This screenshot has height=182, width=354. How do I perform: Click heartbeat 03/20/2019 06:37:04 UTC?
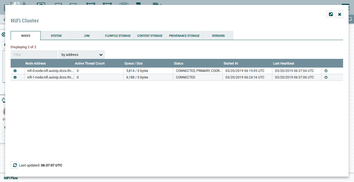[x=297, y=71]
